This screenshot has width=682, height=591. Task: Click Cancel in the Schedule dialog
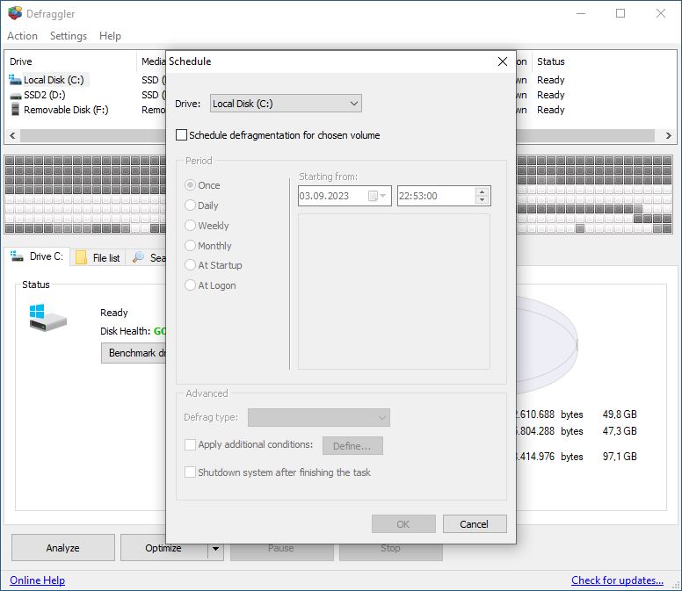tap(475, 524)
